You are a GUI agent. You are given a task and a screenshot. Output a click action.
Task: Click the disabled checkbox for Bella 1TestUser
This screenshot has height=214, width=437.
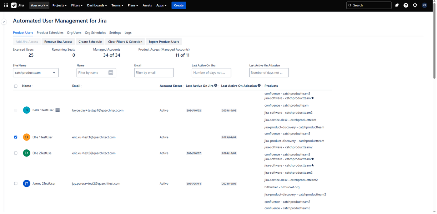(16, 110)
